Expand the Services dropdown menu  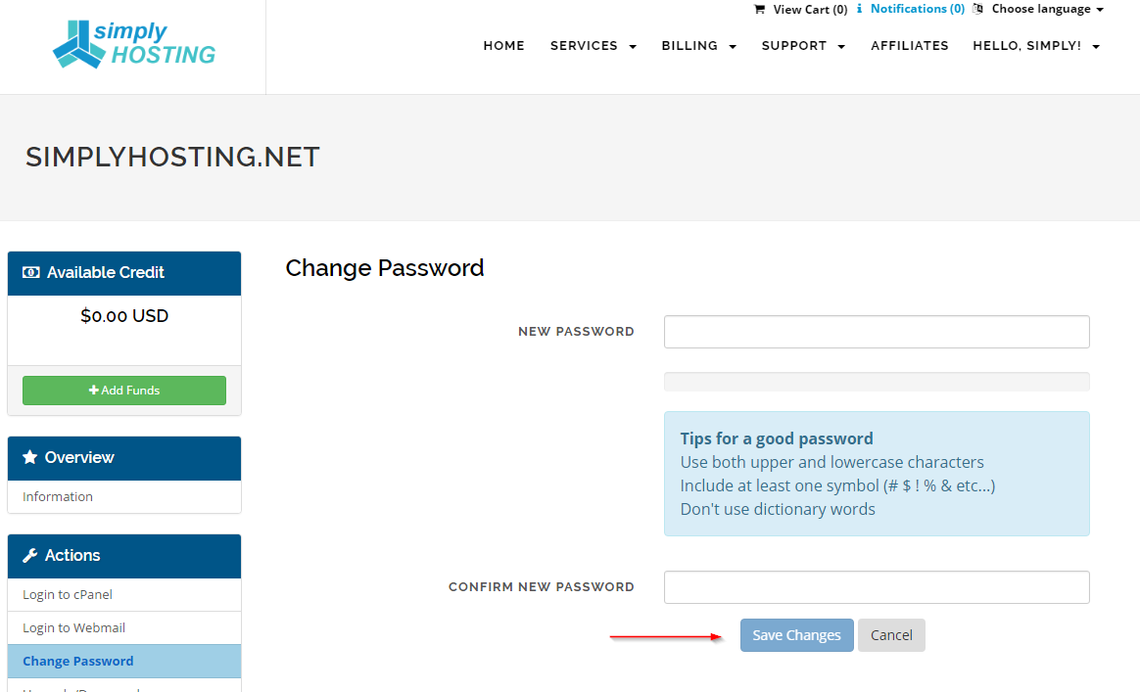(594, 46)
